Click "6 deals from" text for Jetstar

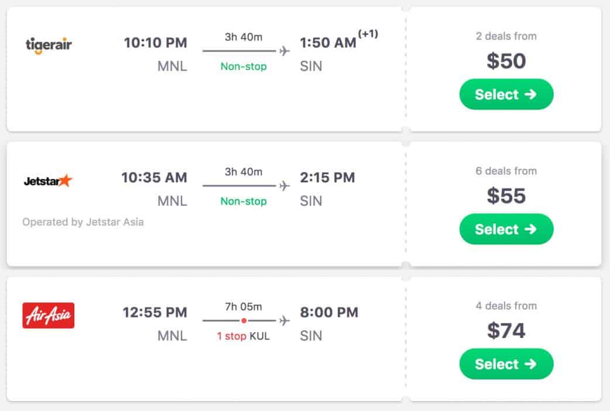(506, 171)
